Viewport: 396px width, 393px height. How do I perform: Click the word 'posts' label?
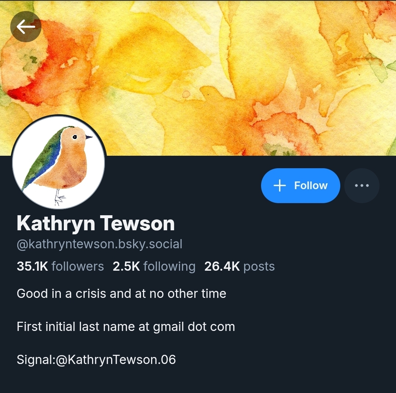point(259,267)
